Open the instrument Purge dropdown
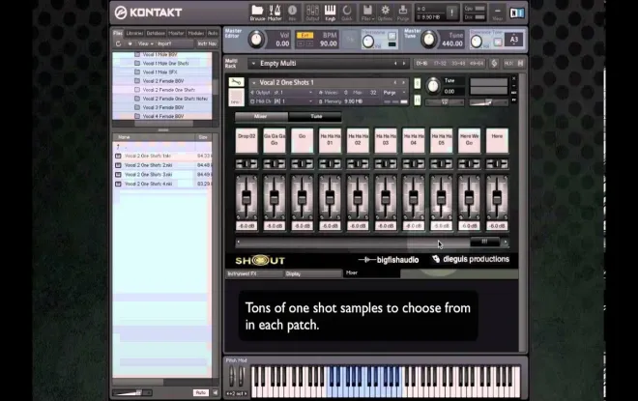This screenshot has width=638, height=401. point(394,93)
